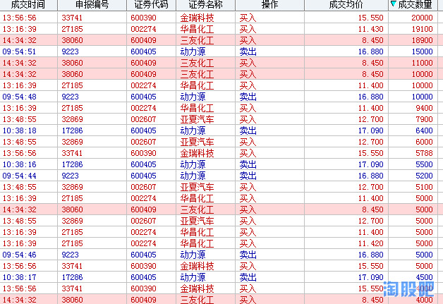Select the quantity cell 20000
The width and height of the screenshot is (443, 304).
tap(422, 18)
